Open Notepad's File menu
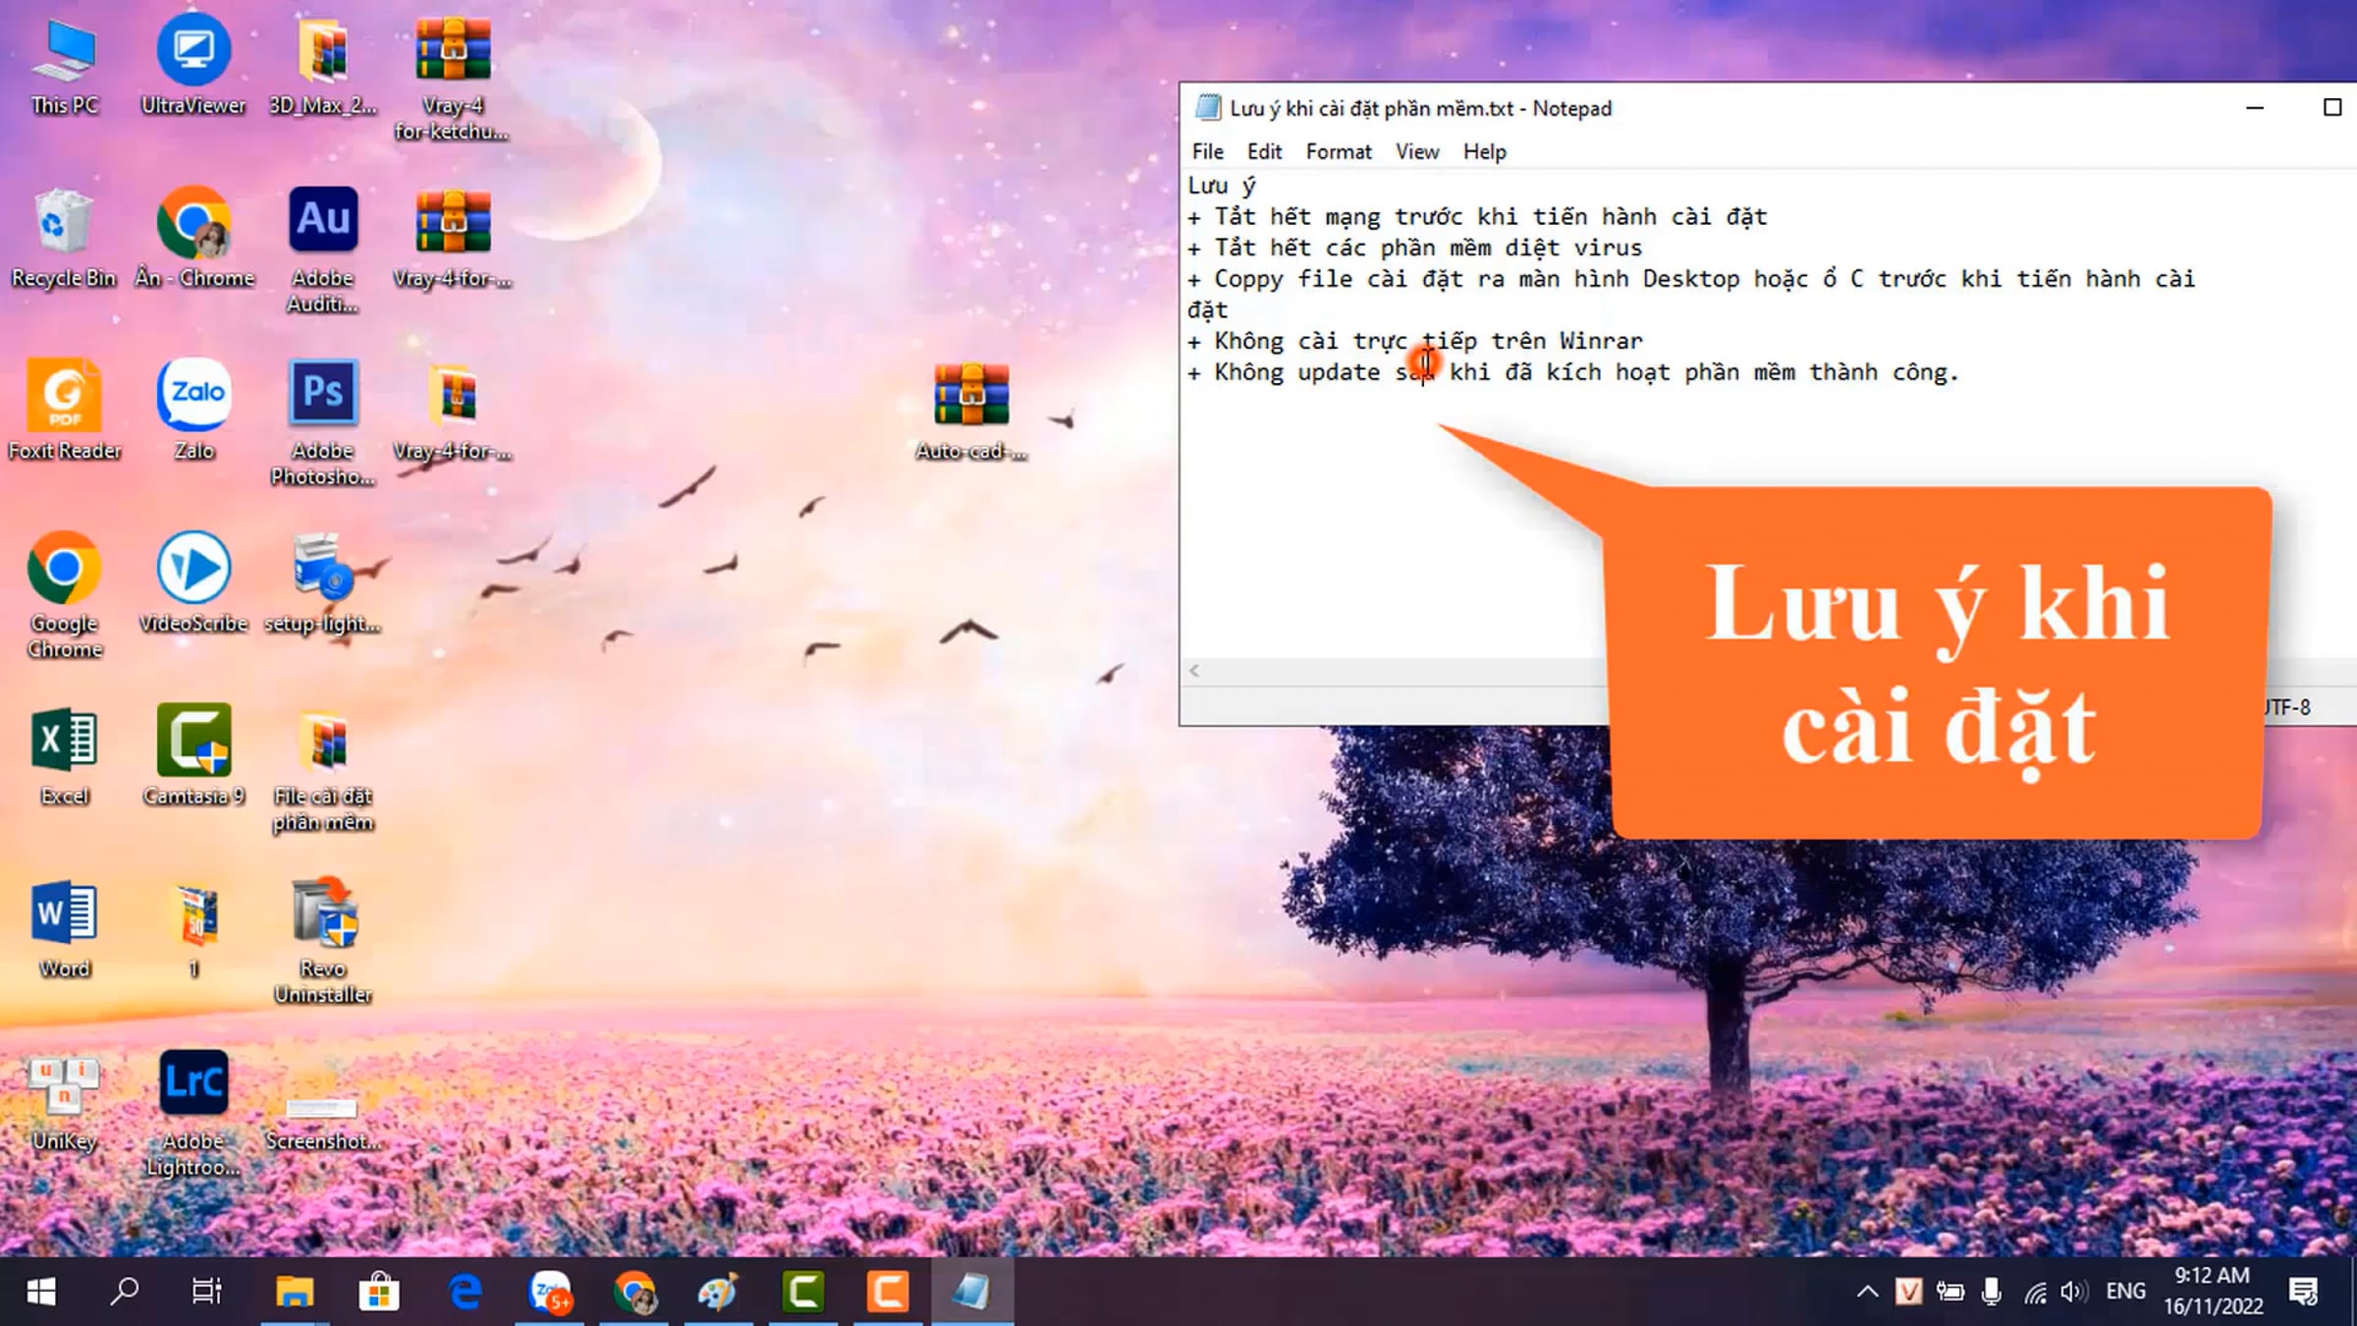Viewport: 2357px width, 1326px height. [1207, 152]
